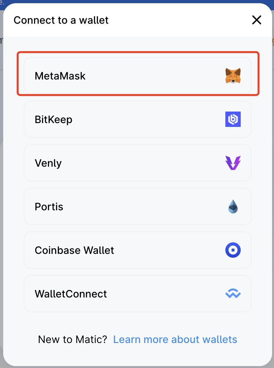Click the dimmed backdrop beside the dialog

(1, 188)
